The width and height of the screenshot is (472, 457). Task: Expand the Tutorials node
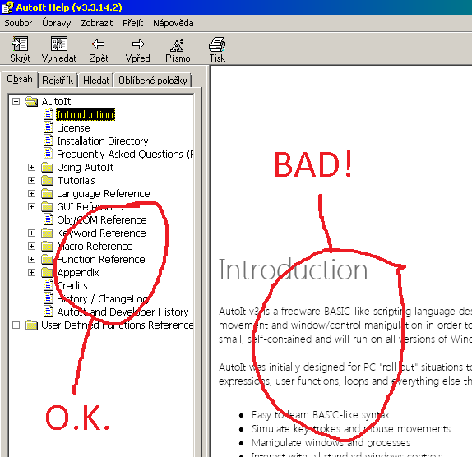[31, 181]
